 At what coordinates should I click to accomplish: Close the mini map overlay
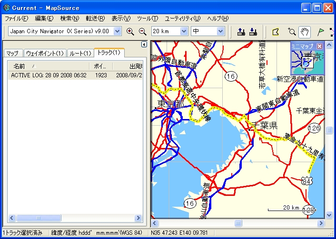(x=320, y=46)
